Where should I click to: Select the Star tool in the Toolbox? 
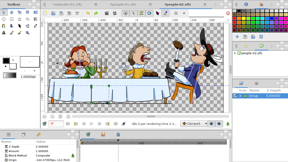point(19,19)
